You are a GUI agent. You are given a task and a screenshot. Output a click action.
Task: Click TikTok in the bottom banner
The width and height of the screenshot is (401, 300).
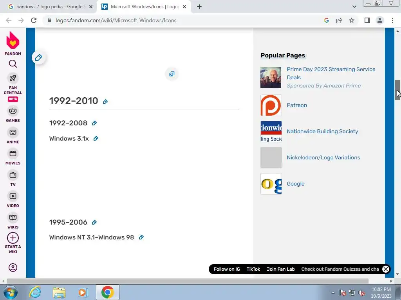tap(253, 269)
